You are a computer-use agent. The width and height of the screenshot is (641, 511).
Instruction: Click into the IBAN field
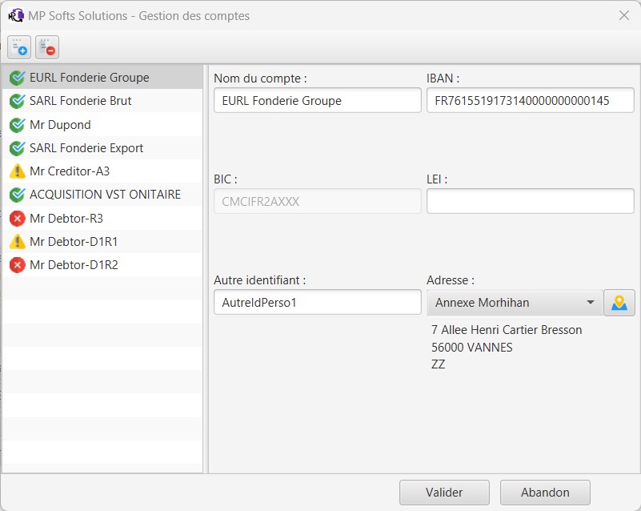531,100
